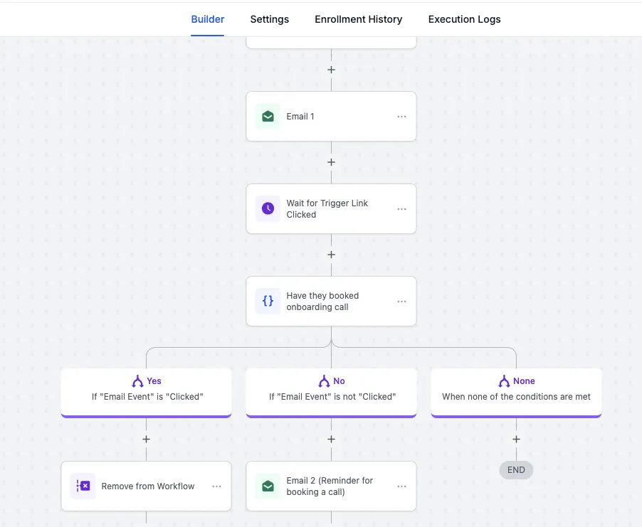The height and width of the screenshot is (527, 642).
Task: Select the Builder tab
Action: pos(207,19)
